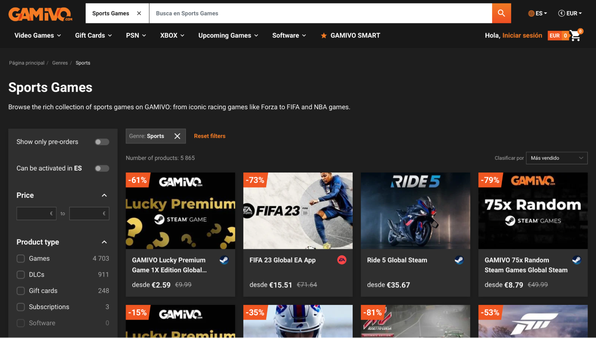
Task: Click the -15% discount badge
Action: tap(137, 312)
